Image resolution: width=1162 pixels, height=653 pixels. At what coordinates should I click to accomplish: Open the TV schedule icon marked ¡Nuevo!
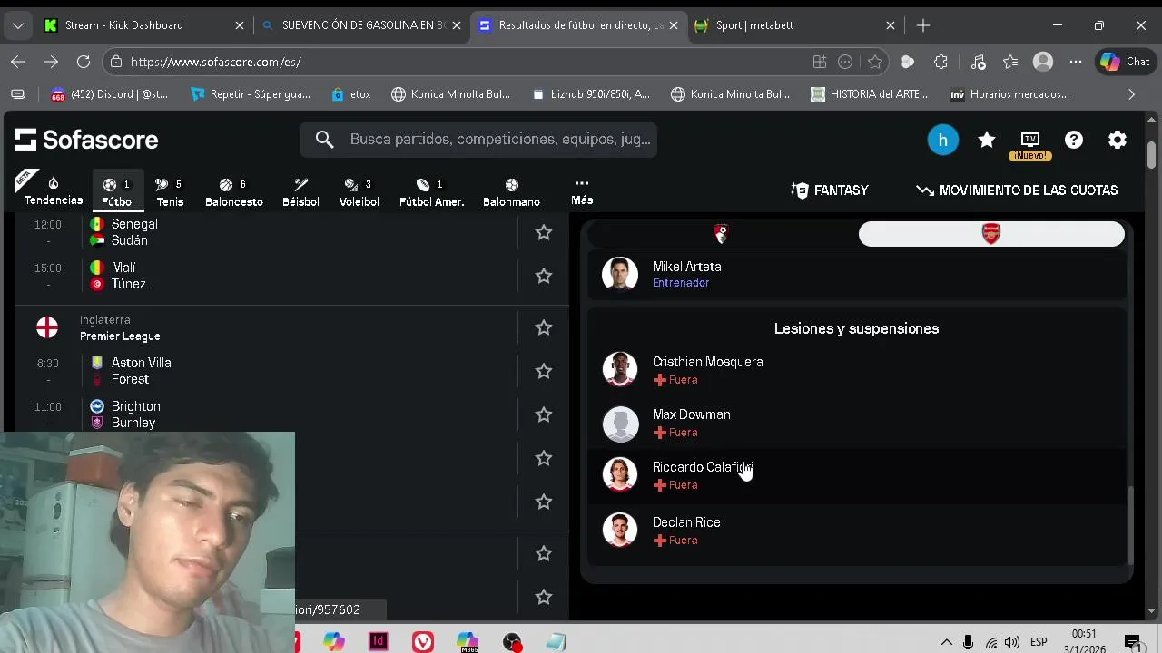tap(1030, 143)
